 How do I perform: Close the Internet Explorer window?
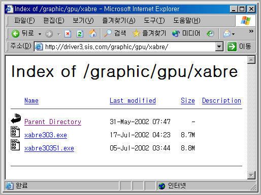tap(251, 9)
